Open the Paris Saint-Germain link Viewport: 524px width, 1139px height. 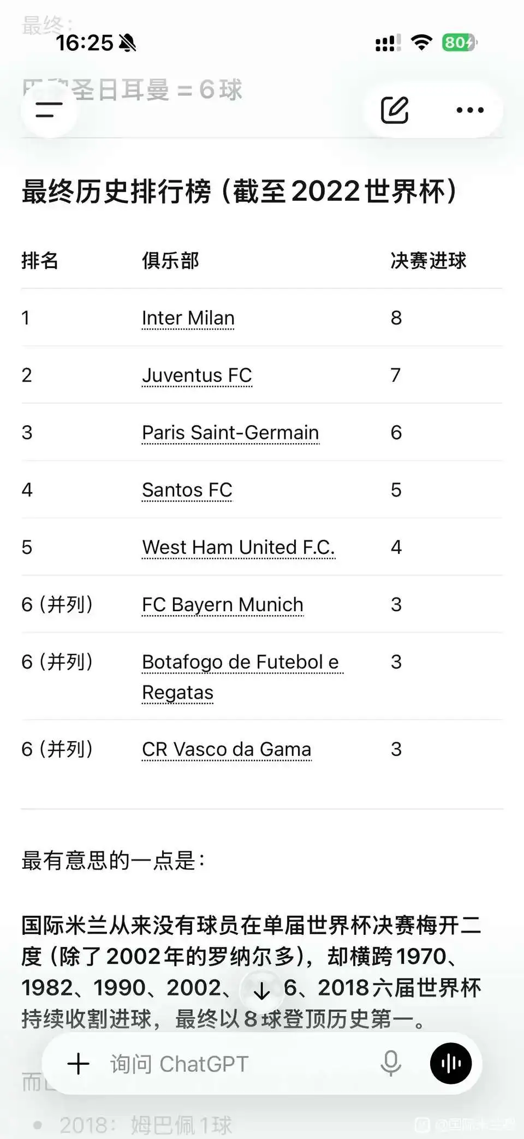click(230, 432)
